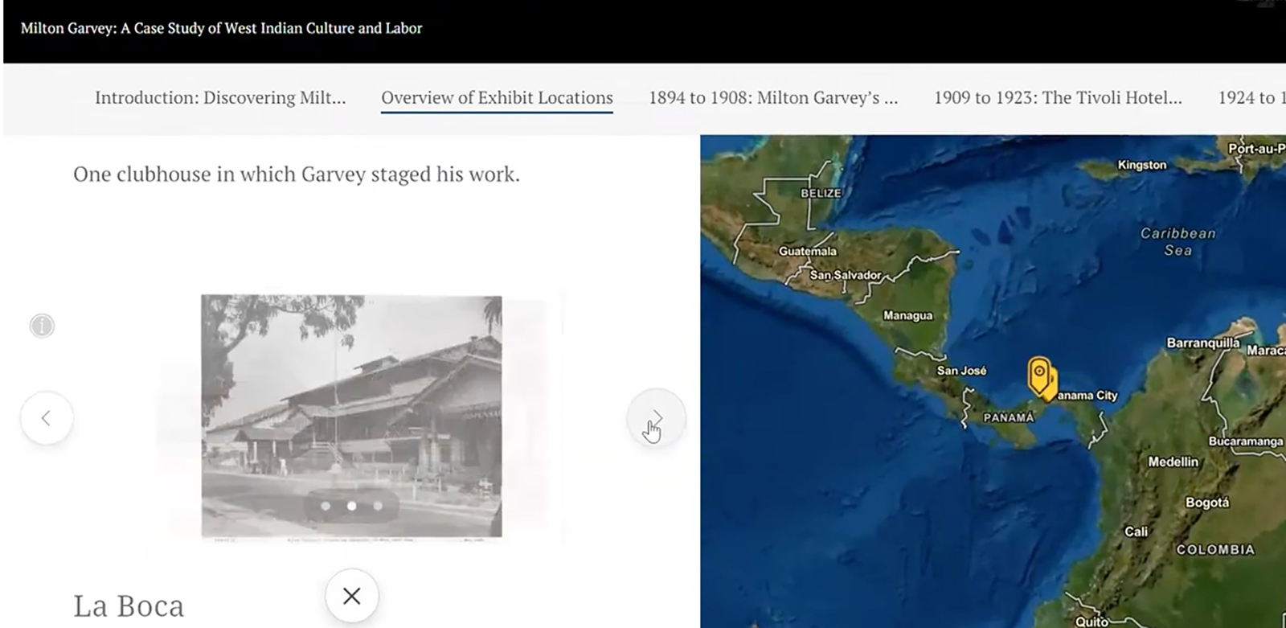Image resolution: width=1286 pixels, height=628 pixels.
Task: Click the Bucaramanga label on the map
Action: coord(1246,441)
